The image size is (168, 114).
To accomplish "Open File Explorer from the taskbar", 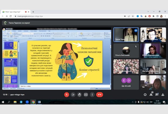I will point(15,102).
